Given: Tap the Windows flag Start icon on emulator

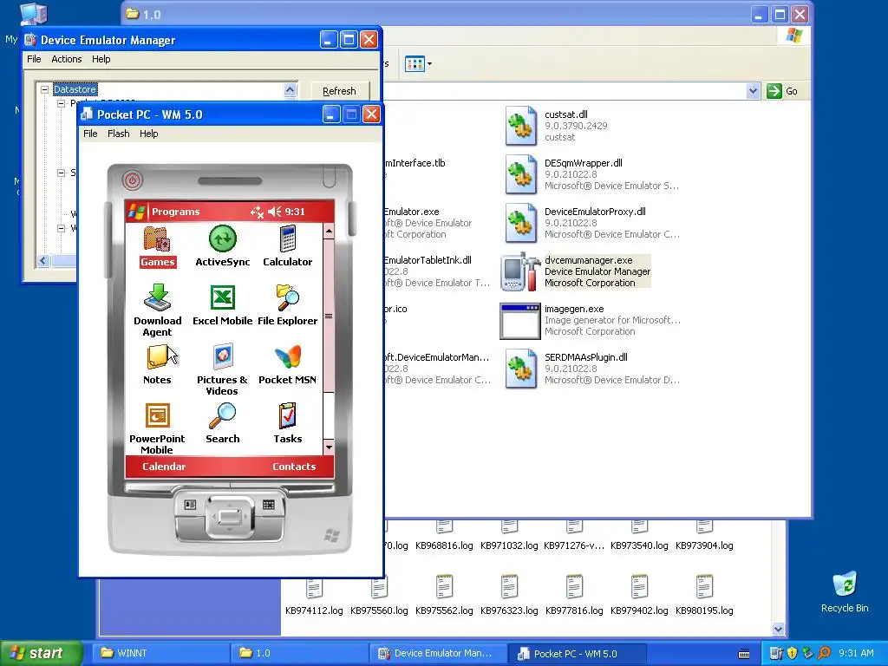Looking at the screenshot, I should 136,212.
